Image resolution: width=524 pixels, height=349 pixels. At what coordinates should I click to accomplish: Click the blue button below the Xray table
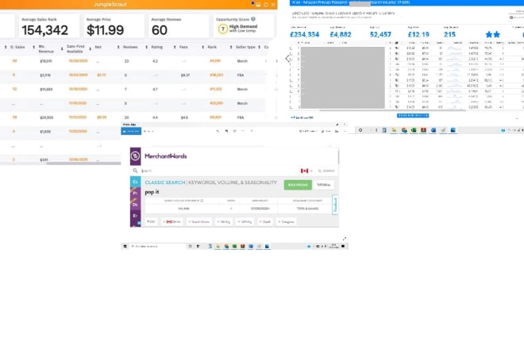[x=413, y=116]
